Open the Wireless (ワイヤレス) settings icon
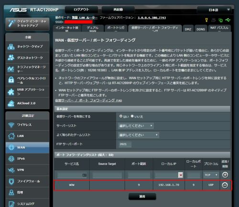Viewport: 239px width, 207px height. pos(11,125)
